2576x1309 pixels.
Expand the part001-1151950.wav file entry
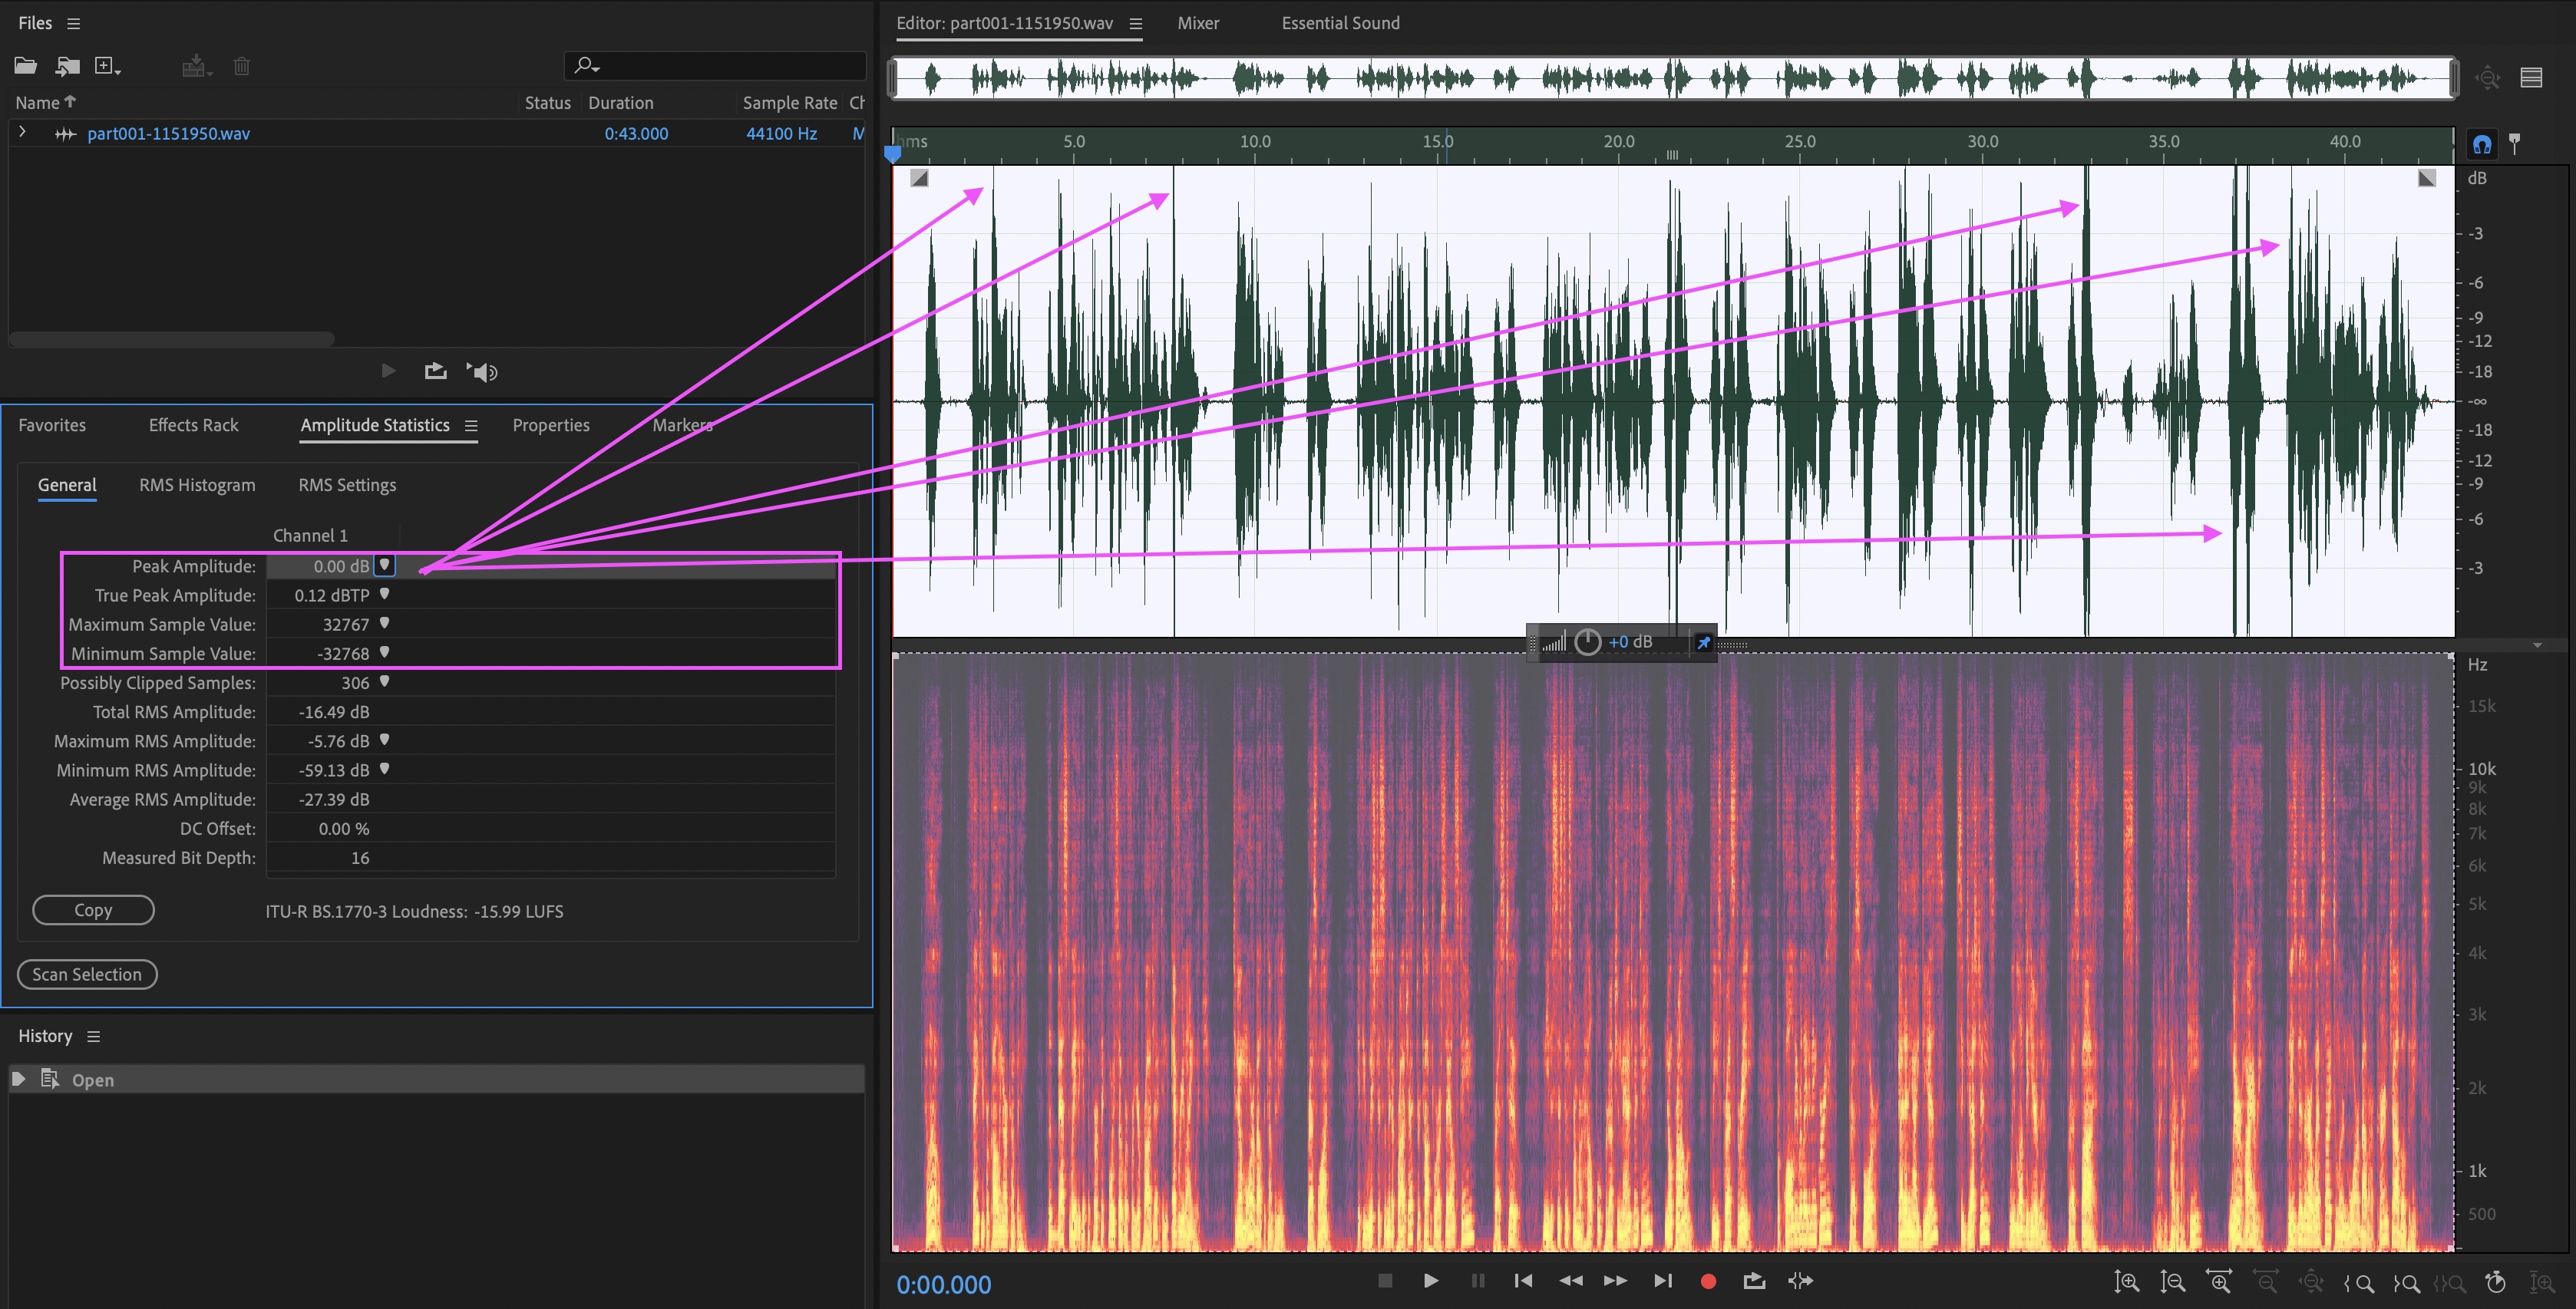click(22, 133)
